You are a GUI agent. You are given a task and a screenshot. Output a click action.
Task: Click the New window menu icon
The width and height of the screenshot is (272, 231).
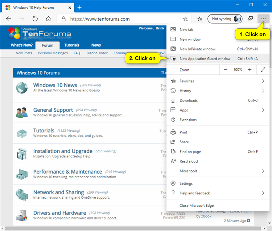[x=173, y=39]
